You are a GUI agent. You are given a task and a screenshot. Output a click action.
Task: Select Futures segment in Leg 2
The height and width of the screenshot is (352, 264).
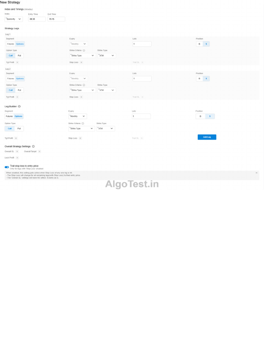click(11, 79)
